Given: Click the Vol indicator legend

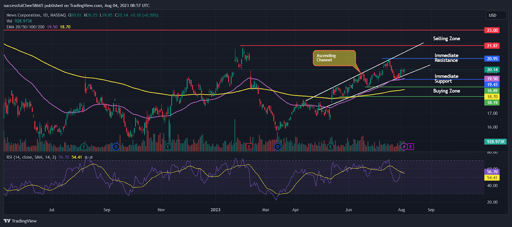Looking at the screenshot, I should click(19, 21).
